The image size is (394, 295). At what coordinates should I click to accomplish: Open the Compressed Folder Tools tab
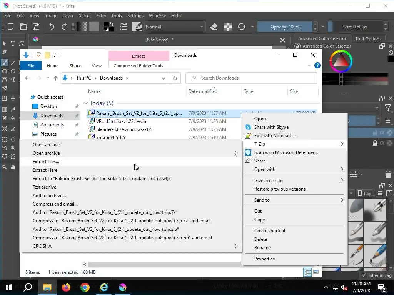point(138,65)
